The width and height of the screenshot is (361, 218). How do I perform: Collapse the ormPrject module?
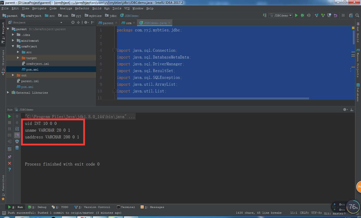point(13,46)
